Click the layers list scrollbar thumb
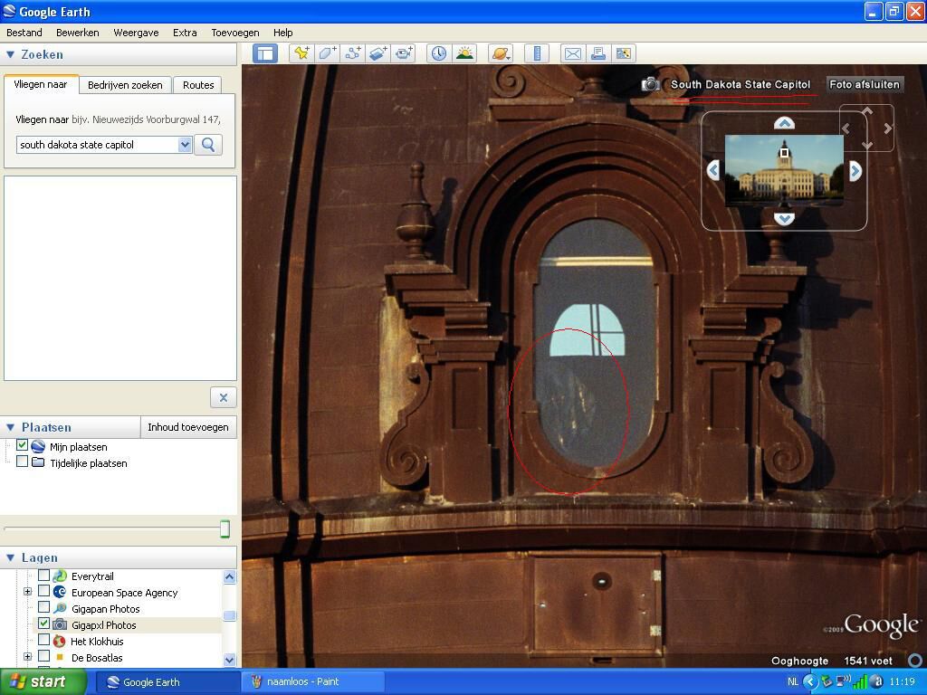This screenshot has height=695, width=927. pos(230,615)
